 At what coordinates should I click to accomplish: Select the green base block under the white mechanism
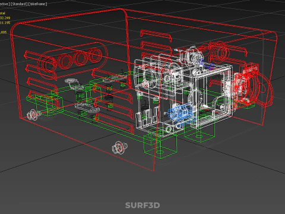coord(160,146)
